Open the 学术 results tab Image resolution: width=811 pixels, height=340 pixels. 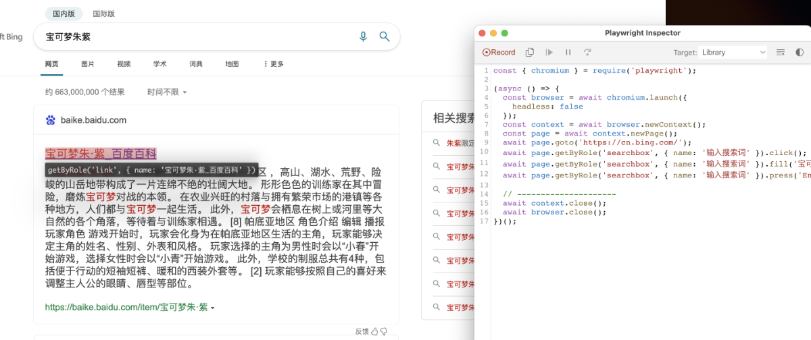pos(159,64)
